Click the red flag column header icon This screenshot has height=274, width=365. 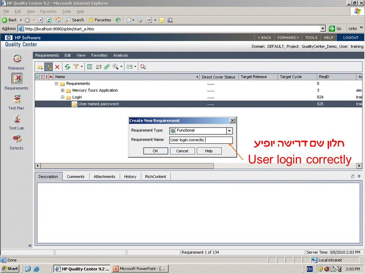coord(51,77)
